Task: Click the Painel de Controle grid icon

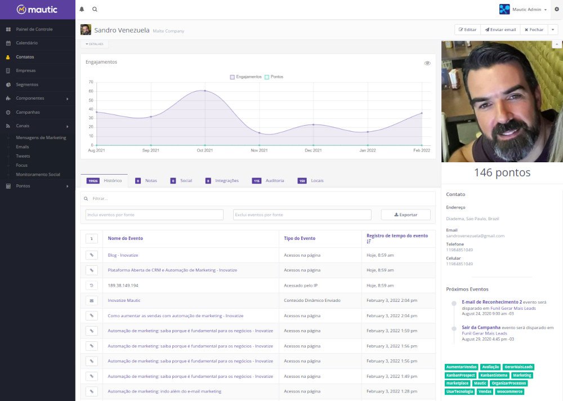Action: [8, 29]
